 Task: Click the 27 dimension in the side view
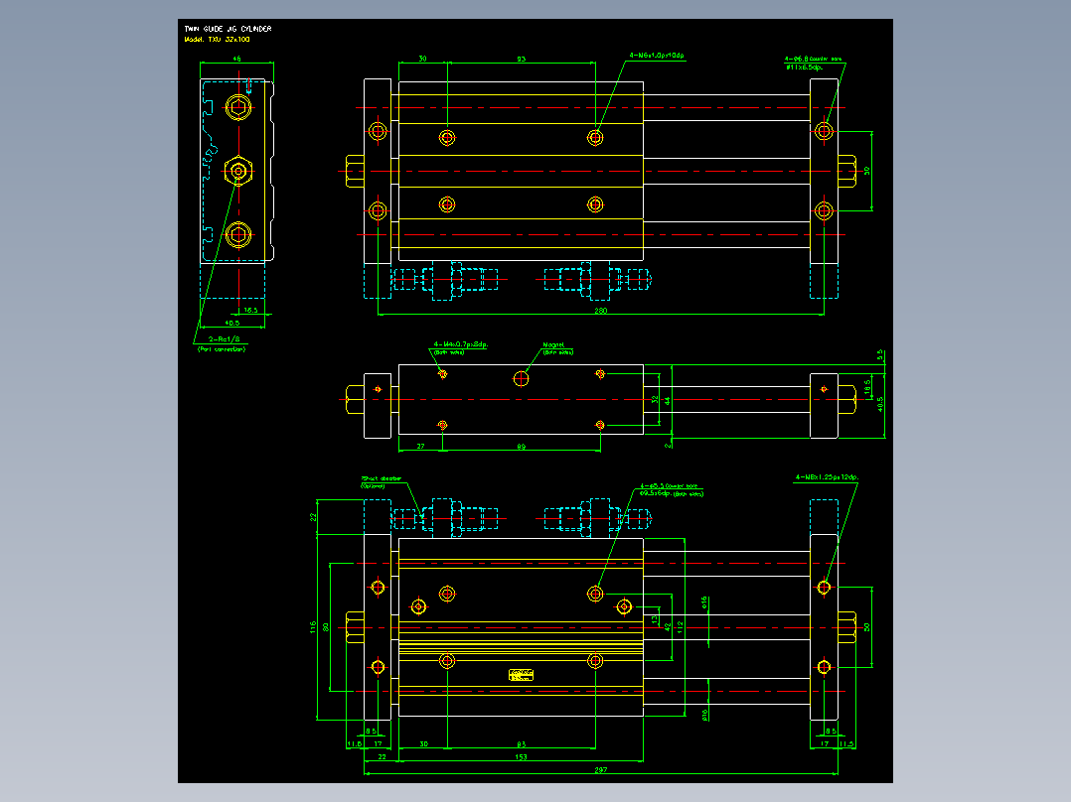pos(421,446)
